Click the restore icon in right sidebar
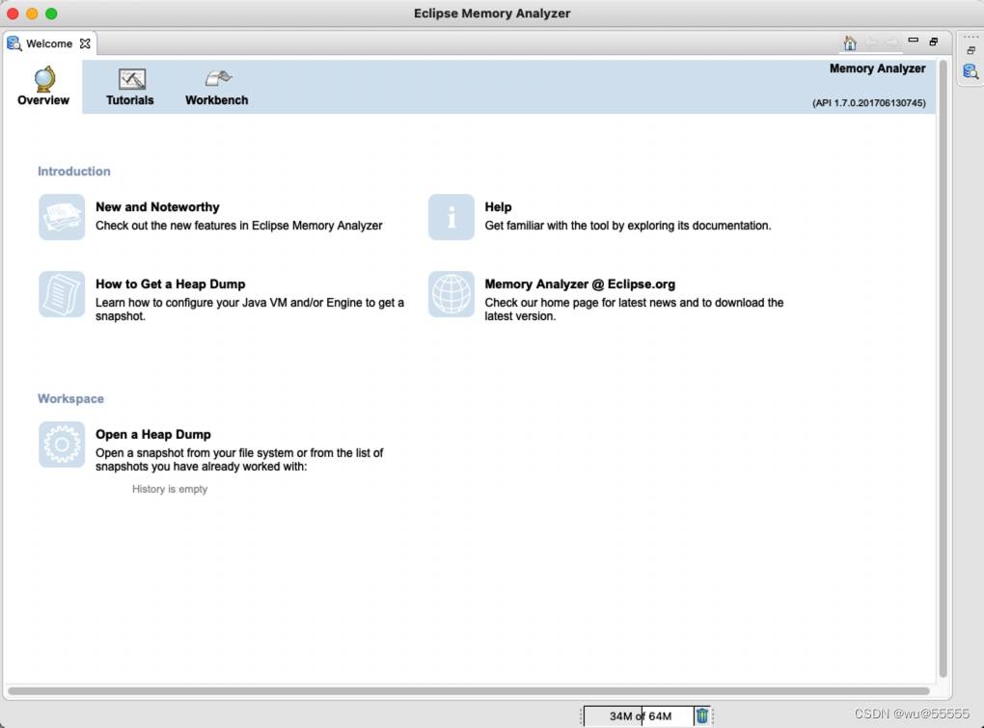Screen dimensions: 984x728 click(x=970, y=50)
